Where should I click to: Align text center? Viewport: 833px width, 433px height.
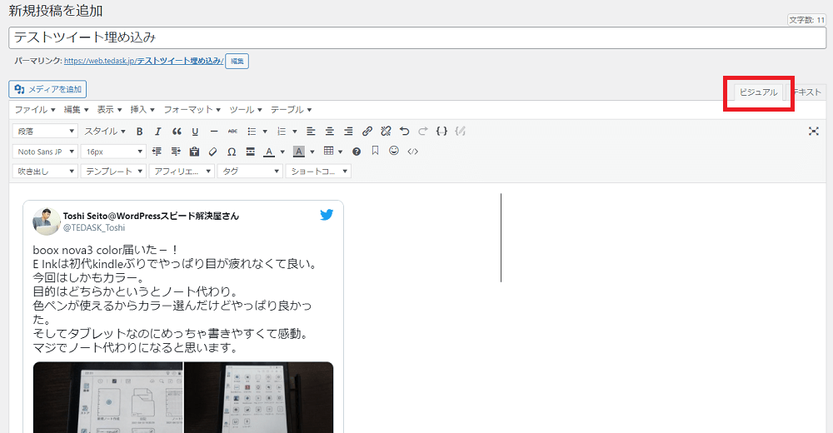(x=330, y=132)
